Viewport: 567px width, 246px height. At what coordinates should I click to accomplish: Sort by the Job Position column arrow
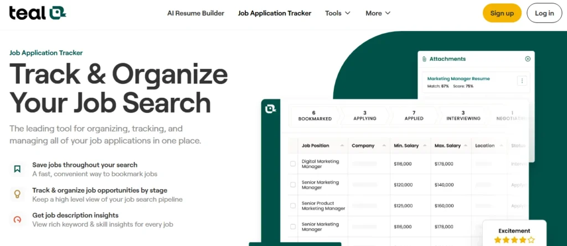[x=342, y=145]
